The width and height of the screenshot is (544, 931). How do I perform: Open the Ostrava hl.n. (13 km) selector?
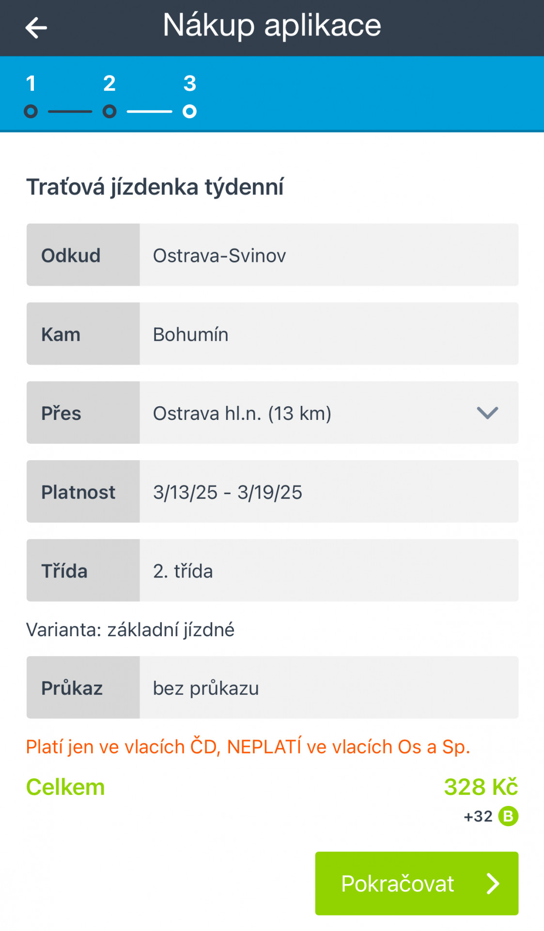coord(242,413)
